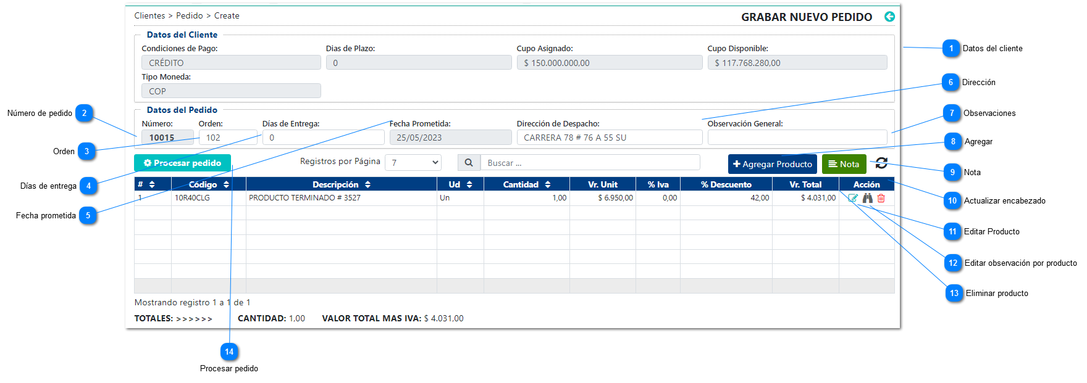The height and width of the screenshot is (383, 1087).
Task: Click Clientes in the breadcrumb
Action: pyautogui.click(x=149, y=16)
